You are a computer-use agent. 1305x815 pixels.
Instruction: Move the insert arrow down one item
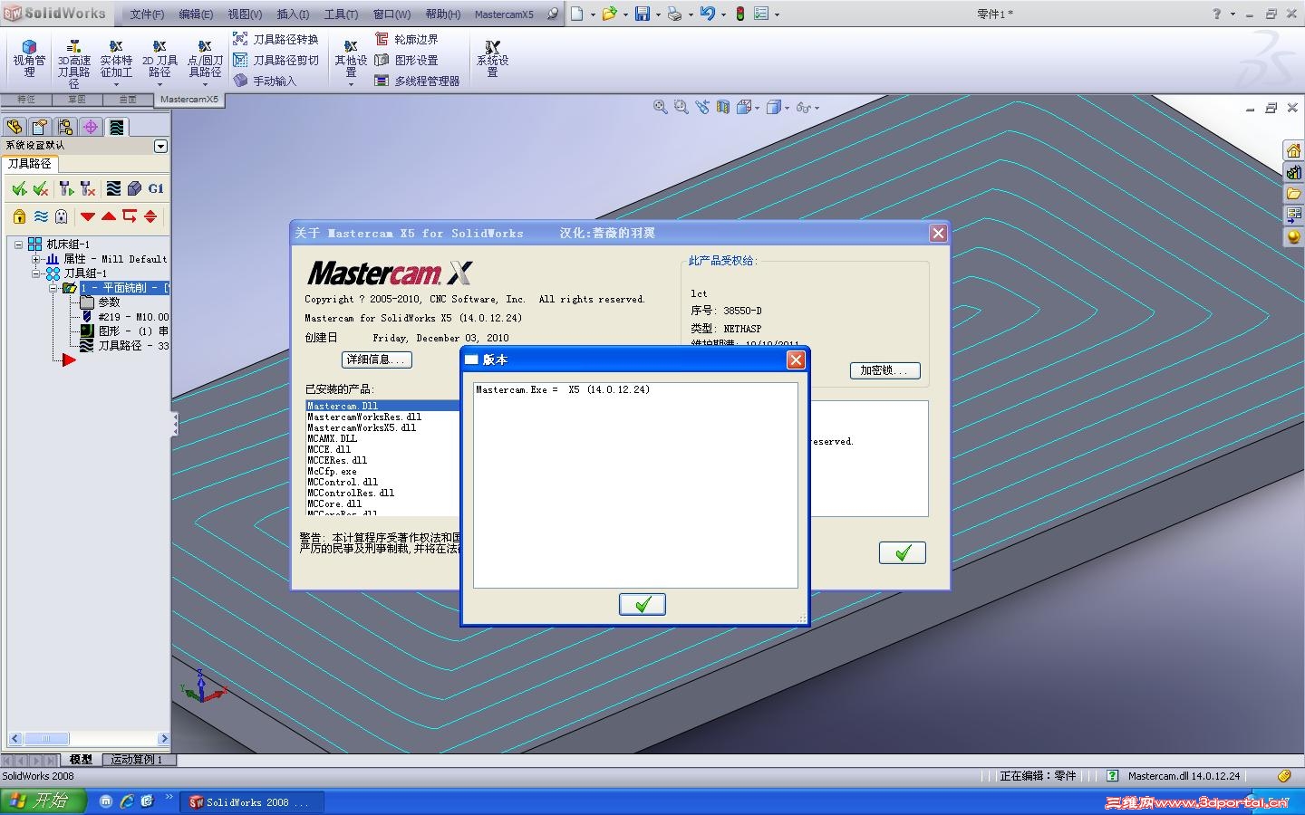(x=88, y=216)
